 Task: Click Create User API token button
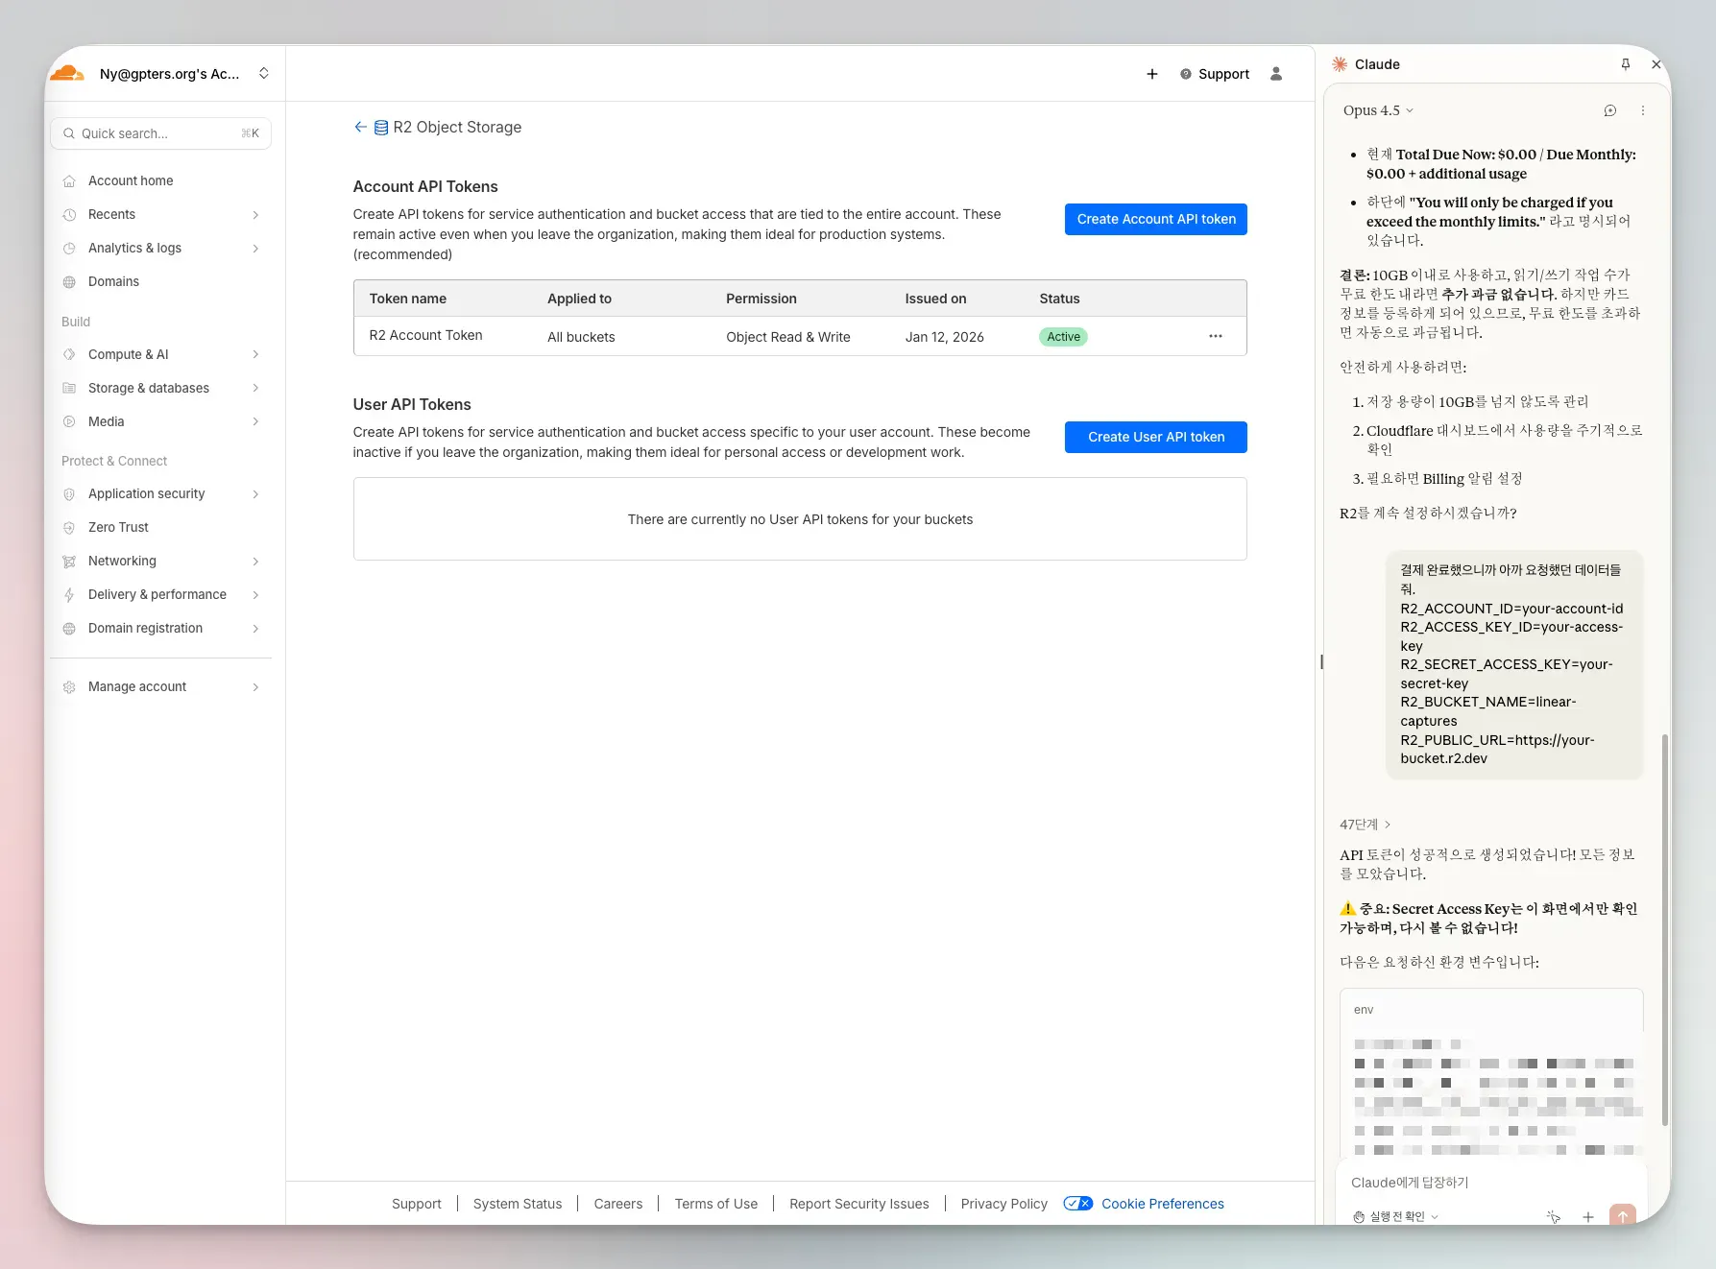[x=1155, y=437]
